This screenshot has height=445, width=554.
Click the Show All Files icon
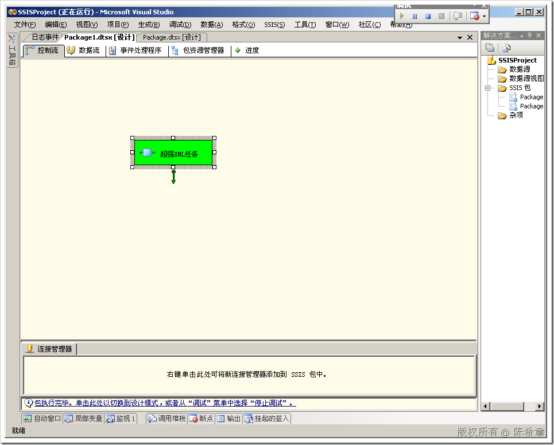(506, 47)
